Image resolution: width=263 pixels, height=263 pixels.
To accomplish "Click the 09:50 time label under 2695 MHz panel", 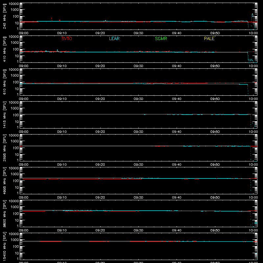I will point(215,165).
